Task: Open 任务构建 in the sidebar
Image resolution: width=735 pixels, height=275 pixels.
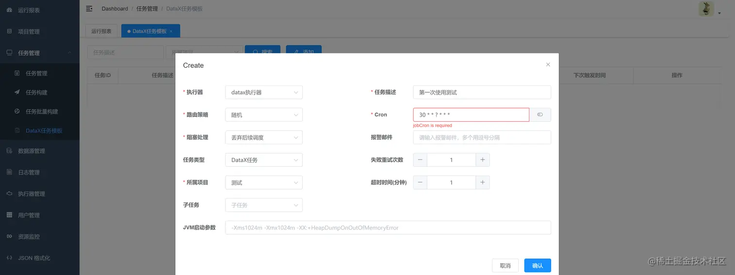Action: point(39,92)
